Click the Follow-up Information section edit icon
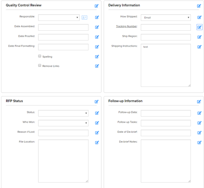This screenshot has width=204, height=188. coord(199,102)
